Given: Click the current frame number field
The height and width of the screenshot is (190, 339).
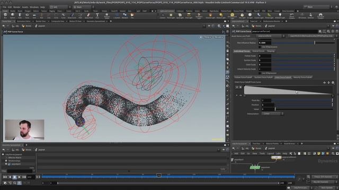Looking at the screenshot, I should 30,177.
